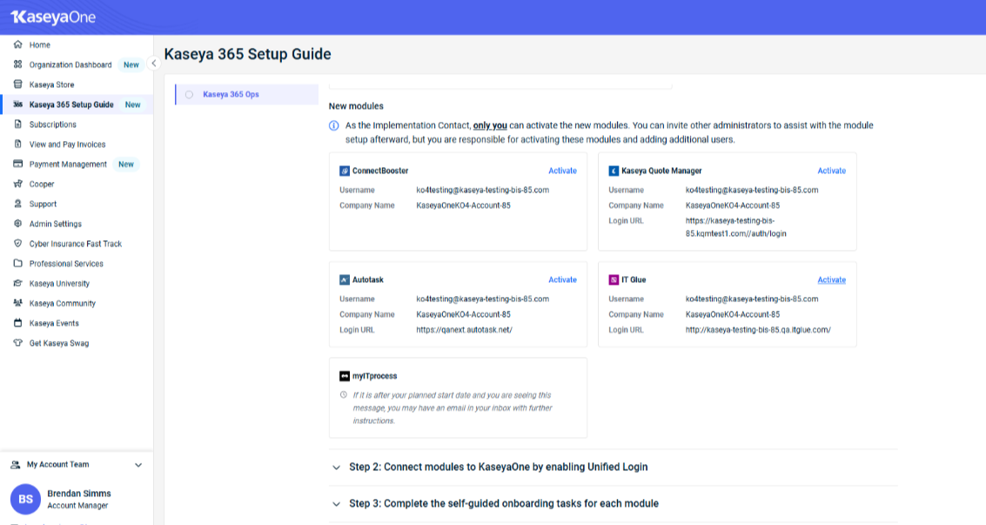The width and height of the screenshot is (986, 525).
Task: Click the clock icon in myITprocess card
Action: click(344, 395)
